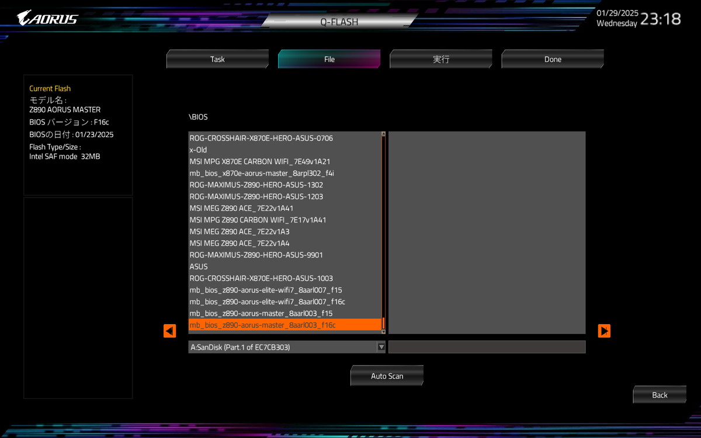701x438 pixels.
Task: Select mb_bios_z890-aorus-elite-wifi7_8aarl007_f15 file
Action: pyautogui.click(x=284, y=290)
